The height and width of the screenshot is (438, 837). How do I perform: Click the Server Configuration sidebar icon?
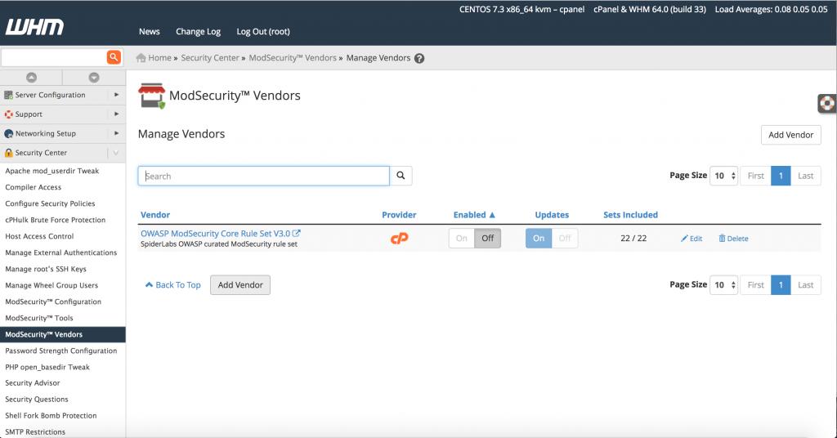8,95
